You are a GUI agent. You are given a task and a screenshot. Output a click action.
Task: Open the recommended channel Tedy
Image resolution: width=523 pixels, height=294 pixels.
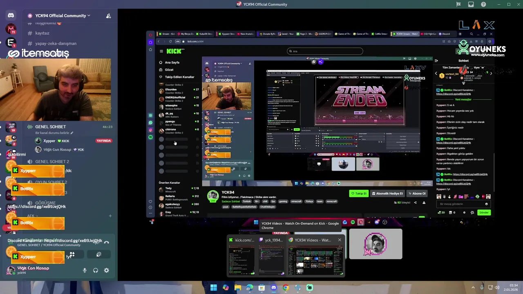[179, 189]
